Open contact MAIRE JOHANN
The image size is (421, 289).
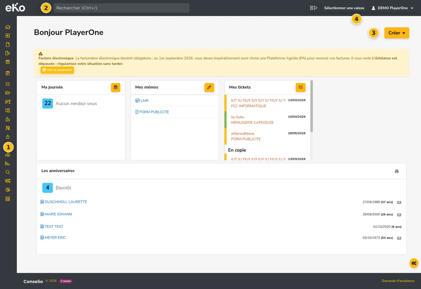point(56,214)
